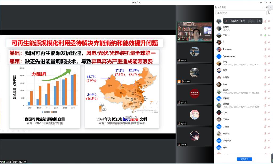This screenshot has width=273, height=164.
Task: Open the more options menu in members panel header
Action: (264, 7)
